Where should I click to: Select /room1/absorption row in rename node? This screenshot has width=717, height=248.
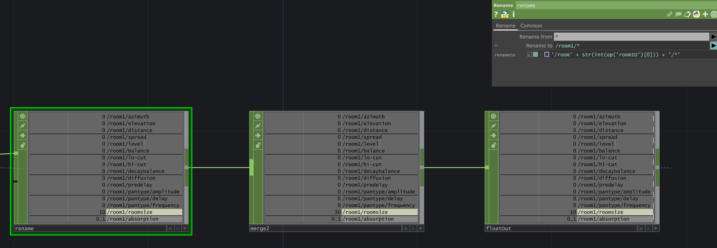coord(106,219)
